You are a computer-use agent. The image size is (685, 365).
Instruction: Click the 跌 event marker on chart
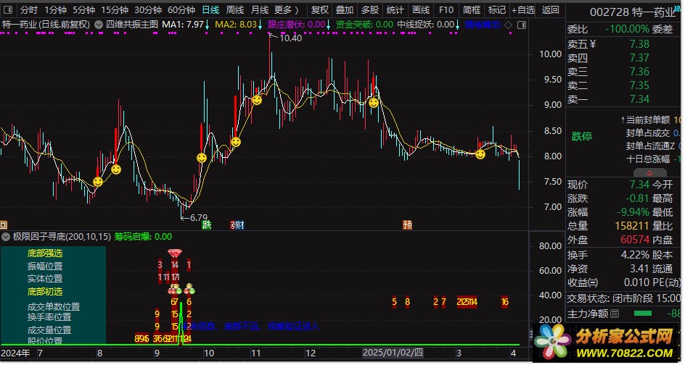click(x=206, y=225)
